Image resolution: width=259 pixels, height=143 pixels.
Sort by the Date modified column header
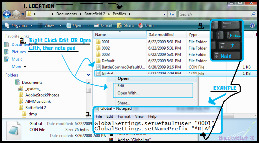(x=166, y=35)
